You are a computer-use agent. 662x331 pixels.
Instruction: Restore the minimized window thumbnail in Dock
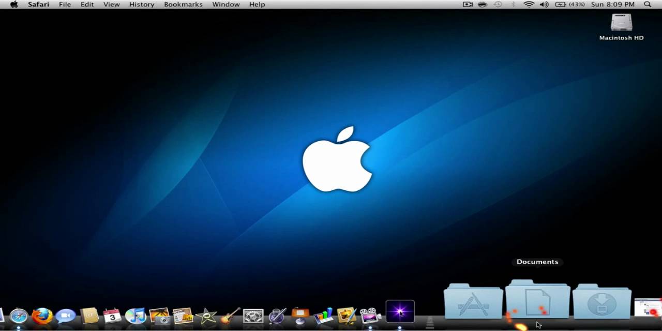tap(648, 307)
